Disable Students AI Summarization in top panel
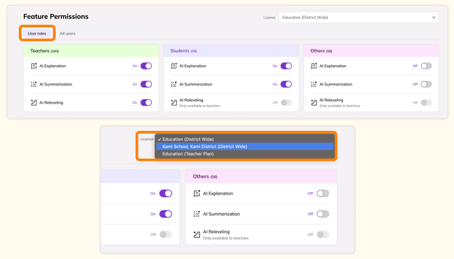Image resolution: width=454 pixels, height=259 pixels. click(x=286, y=84)
